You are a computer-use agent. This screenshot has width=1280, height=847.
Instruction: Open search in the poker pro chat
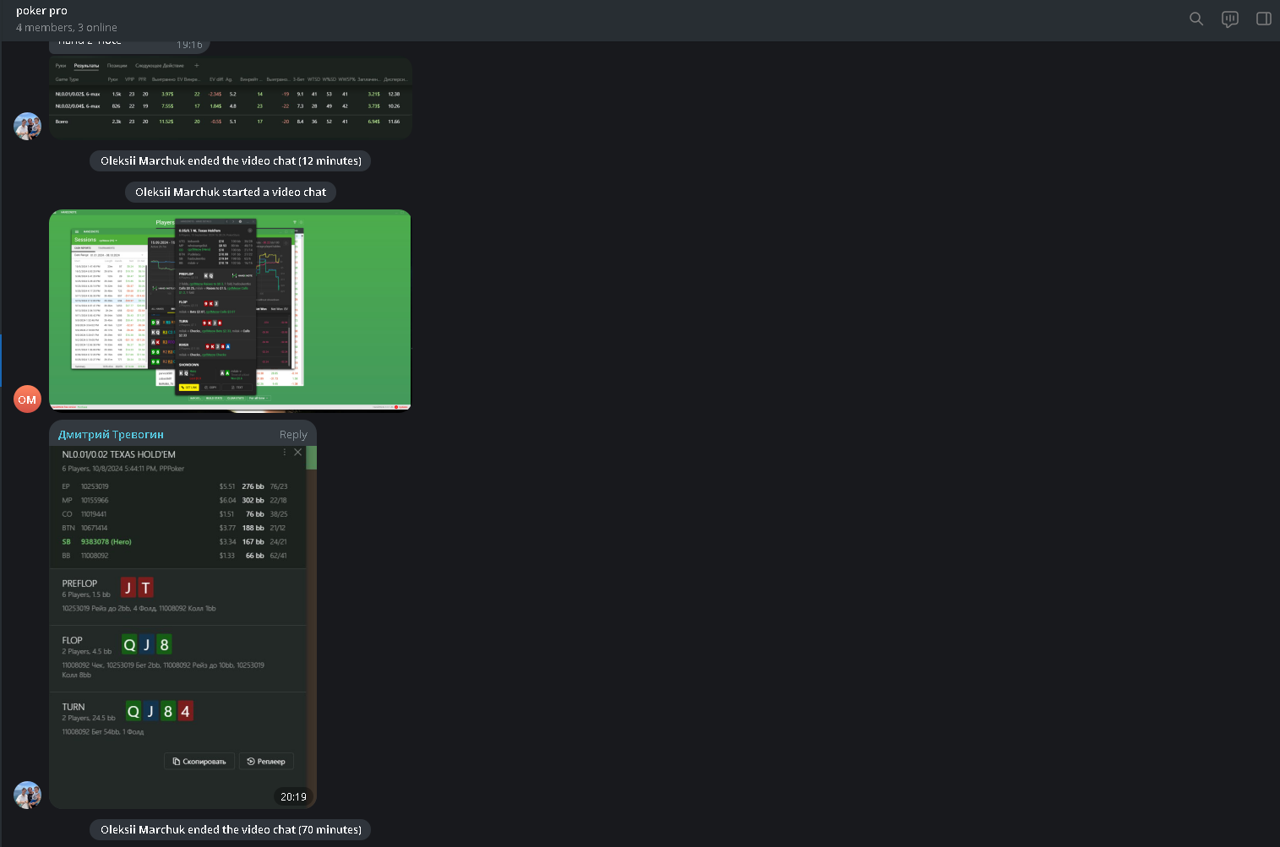click(x=1196, y=19)
